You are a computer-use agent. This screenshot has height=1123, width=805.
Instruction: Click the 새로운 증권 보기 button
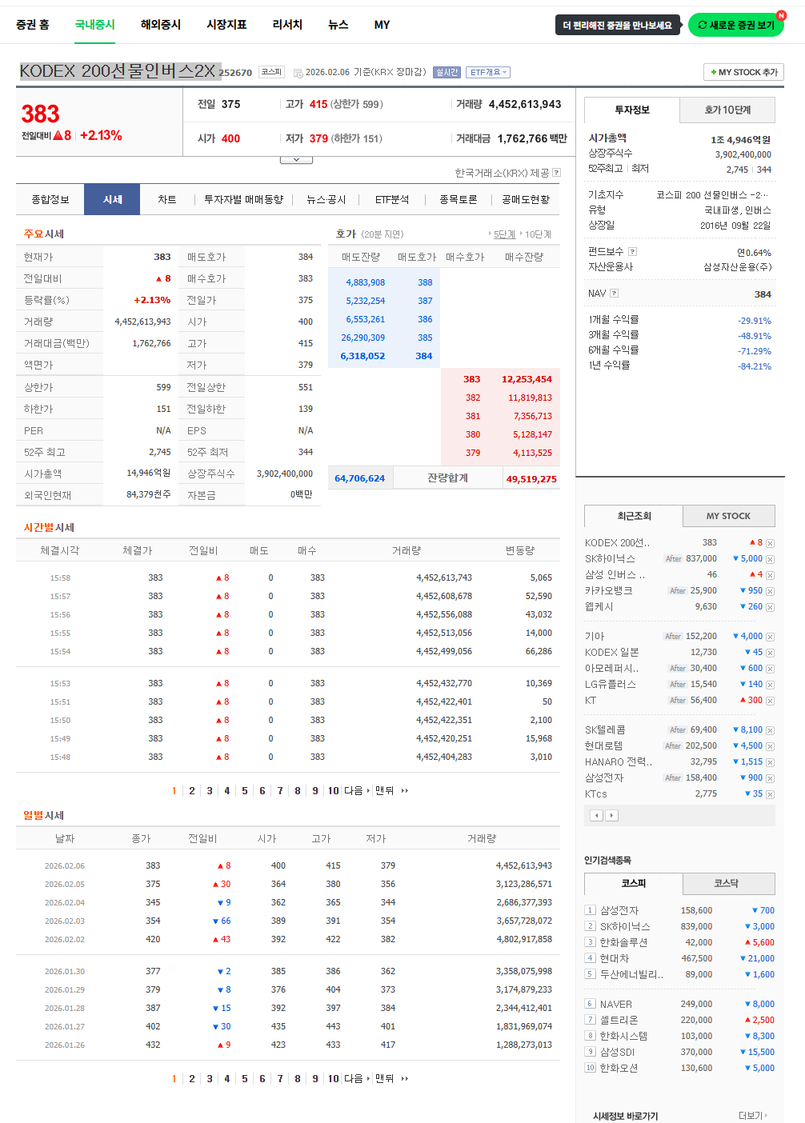[736, 25]
